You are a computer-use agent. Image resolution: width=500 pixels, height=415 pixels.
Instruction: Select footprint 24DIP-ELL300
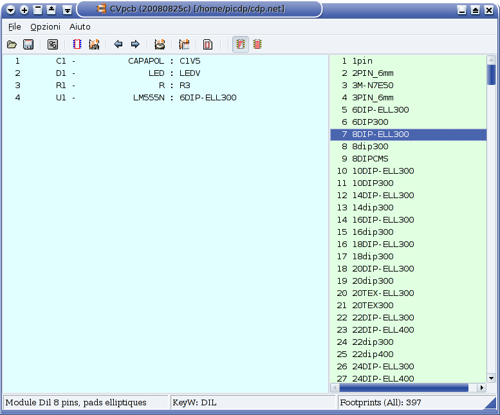tap(408, 366)
